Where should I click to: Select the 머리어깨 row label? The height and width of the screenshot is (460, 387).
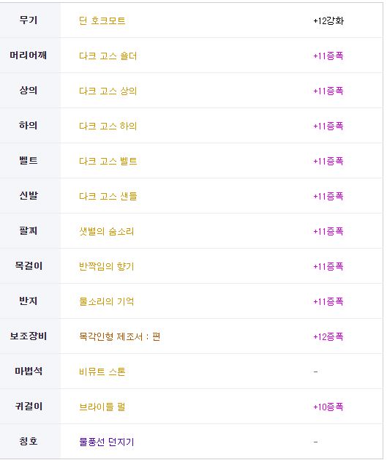[x=29, y=55]
